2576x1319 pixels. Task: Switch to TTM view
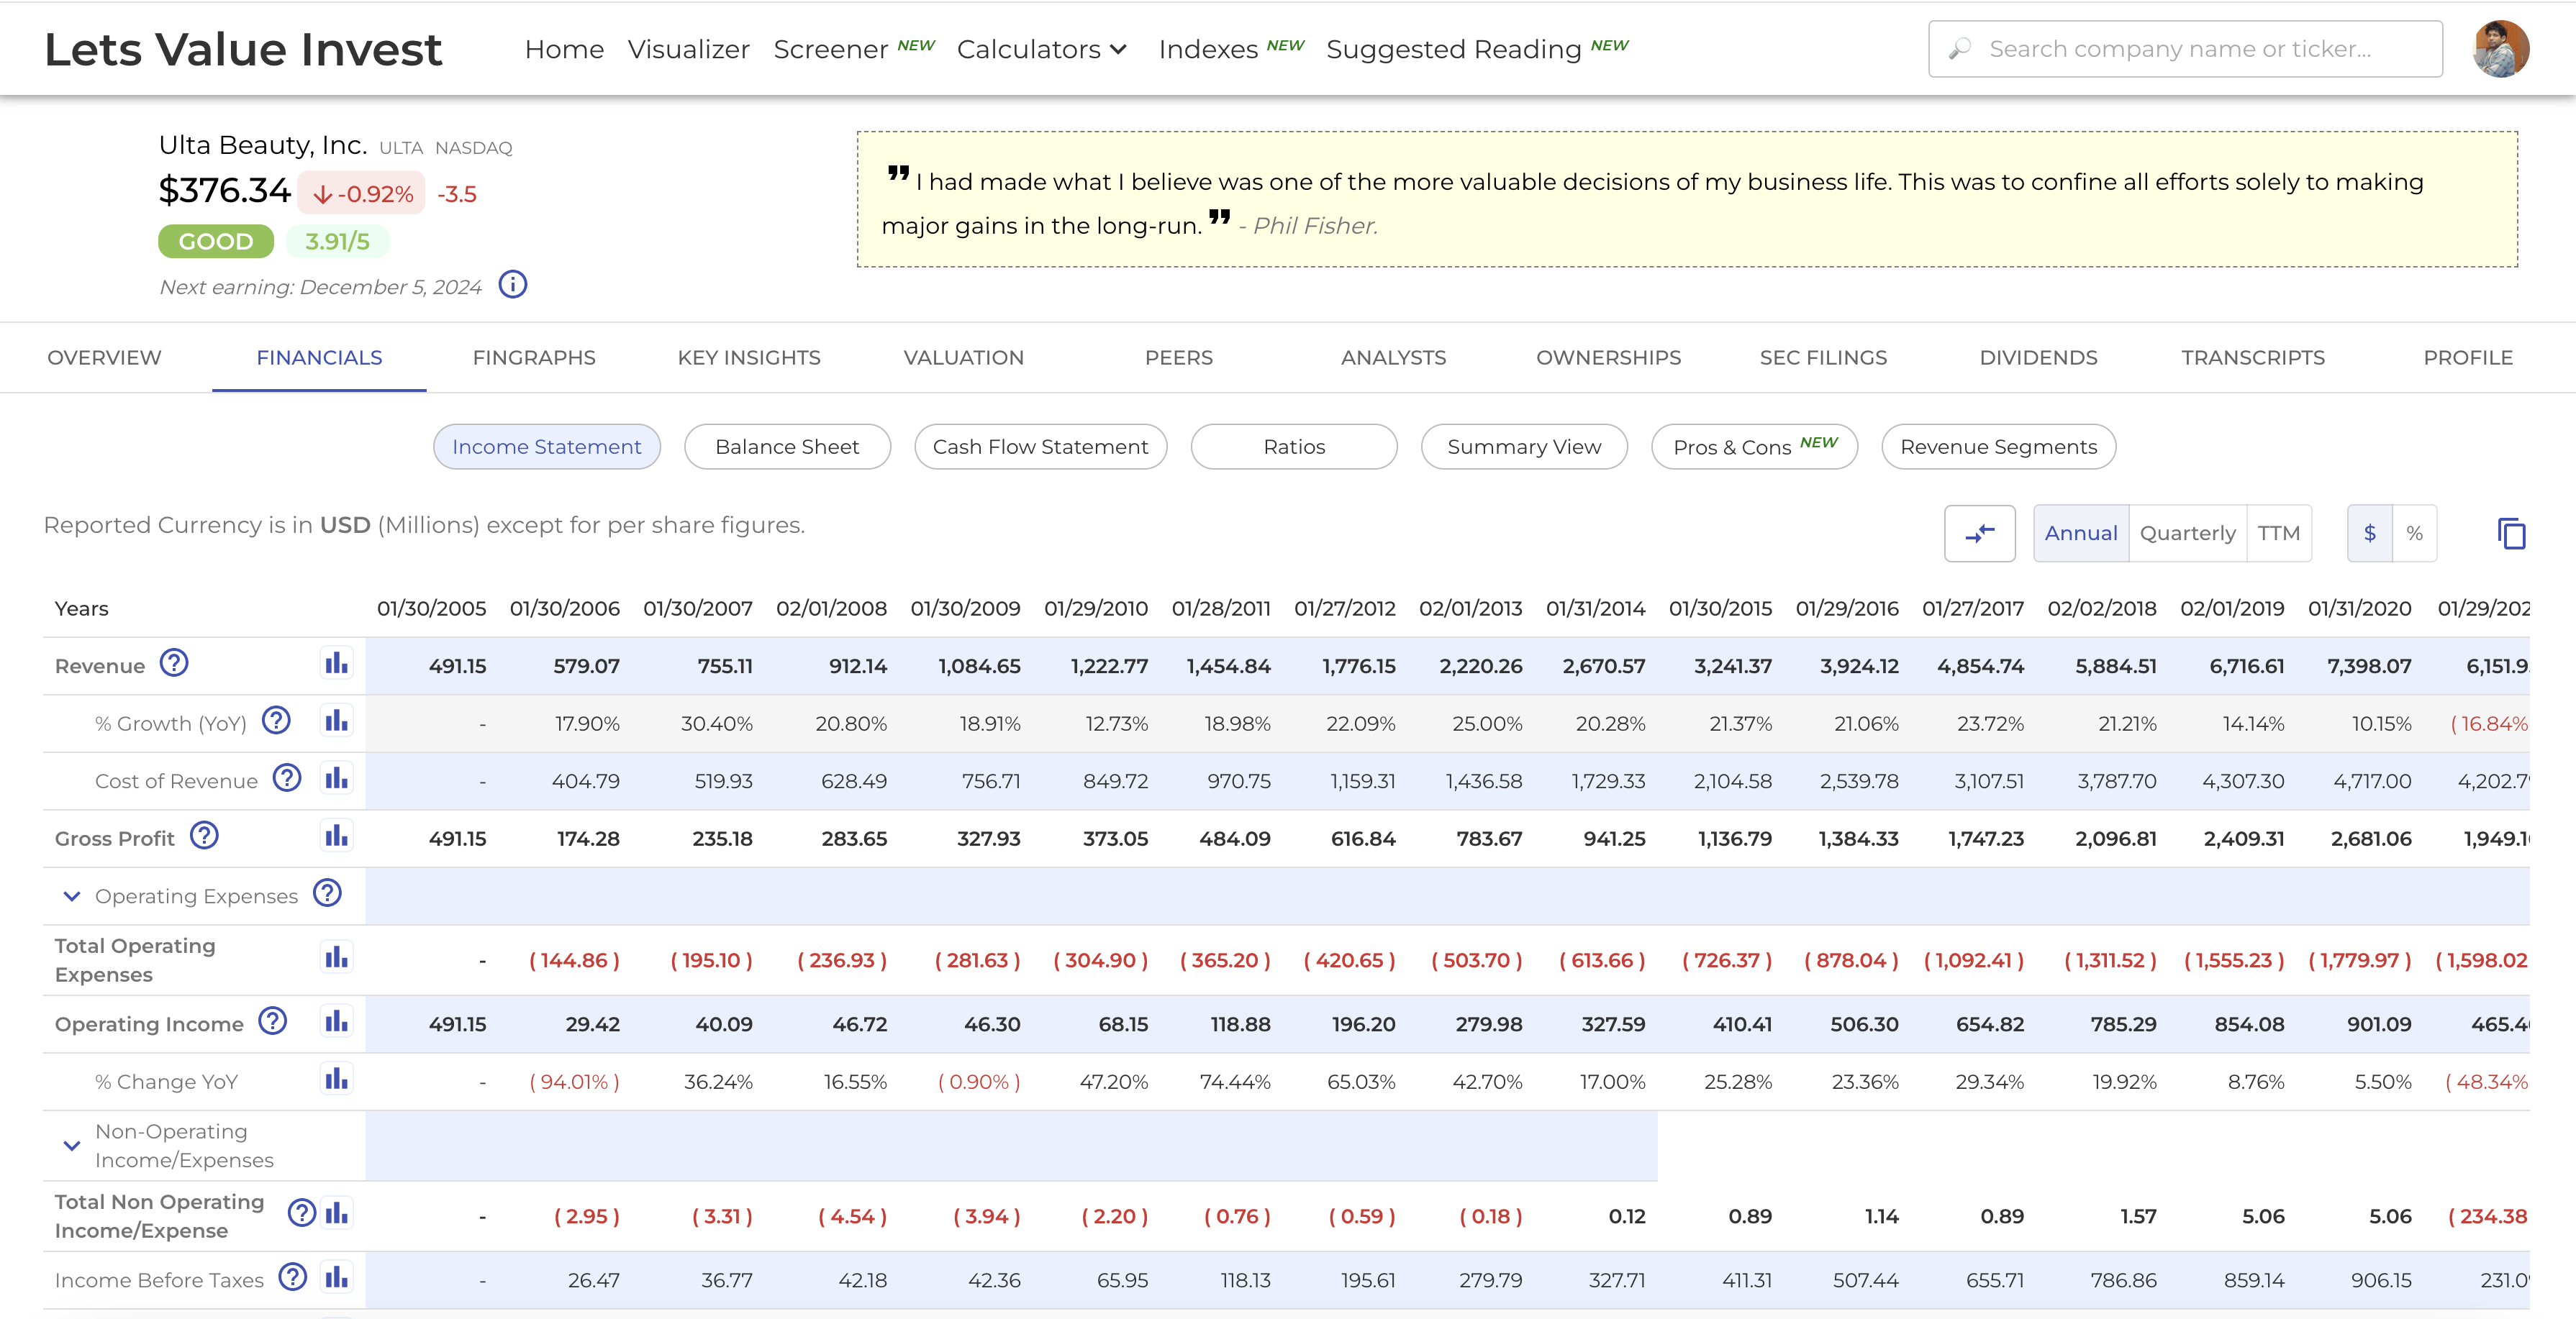point(2278,534)
